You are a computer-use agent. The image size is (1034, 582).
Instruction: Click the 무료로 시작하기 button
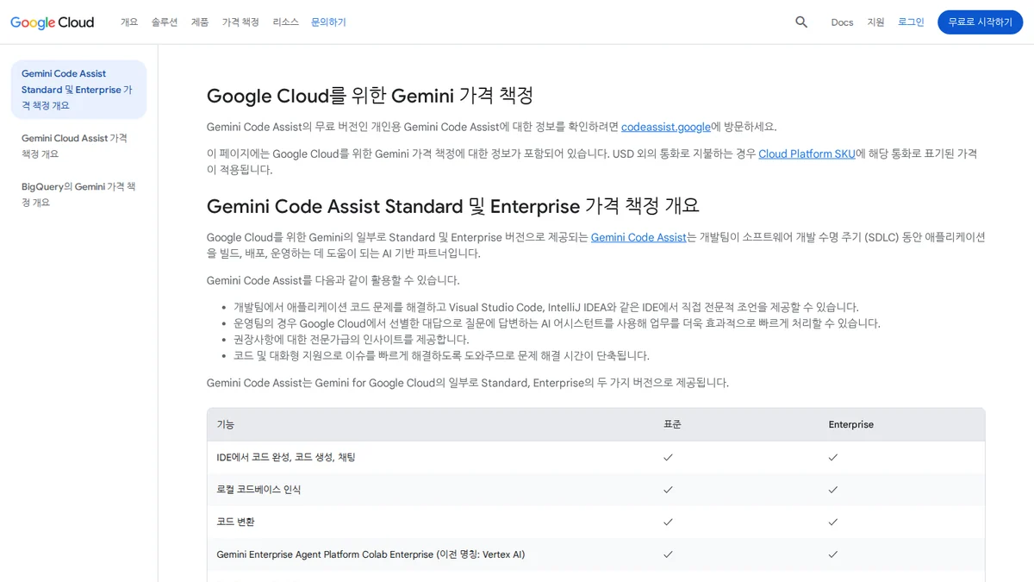981,22
